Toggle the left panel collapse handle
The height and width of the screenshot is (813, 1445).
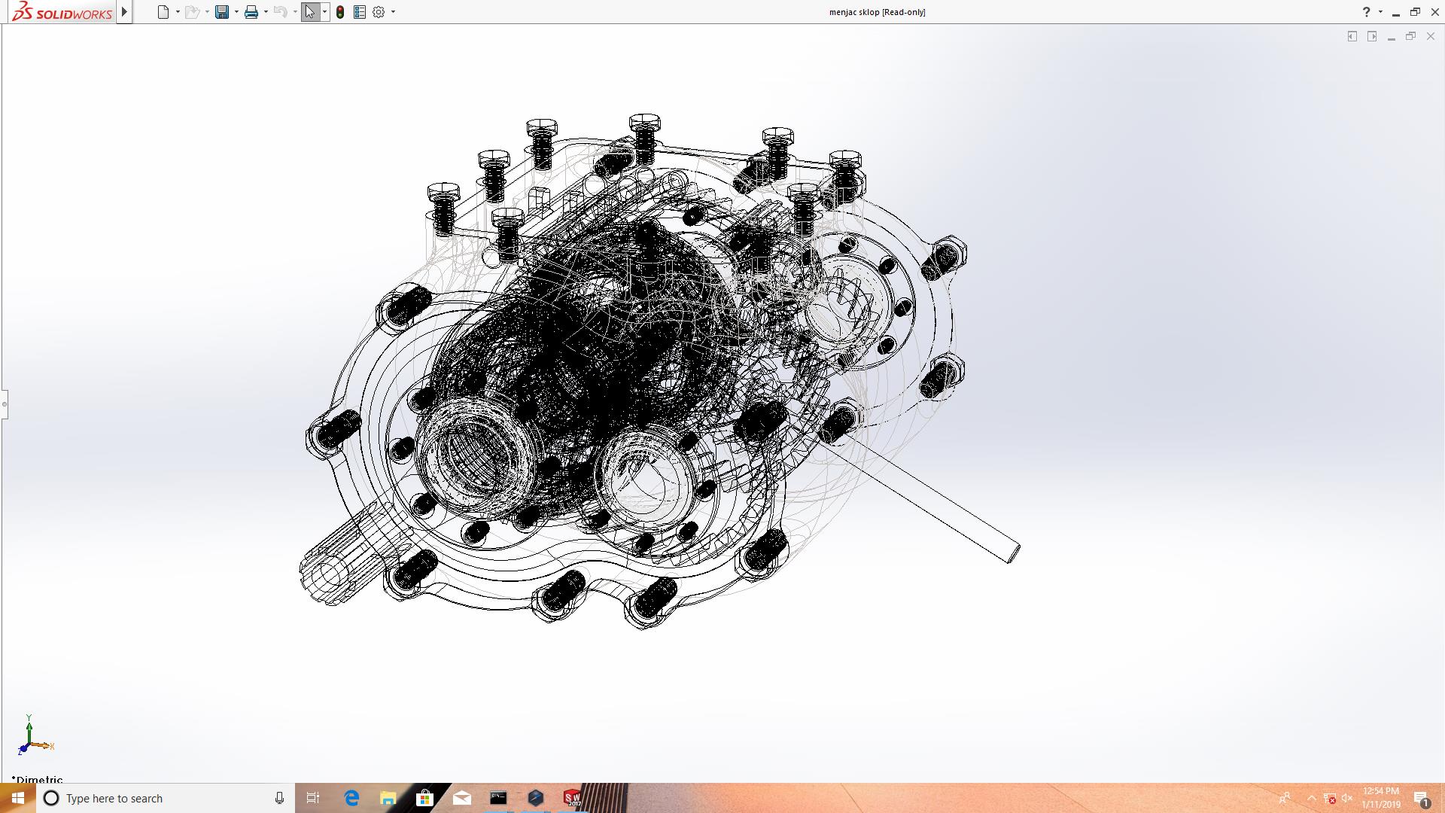coord(4,404)
